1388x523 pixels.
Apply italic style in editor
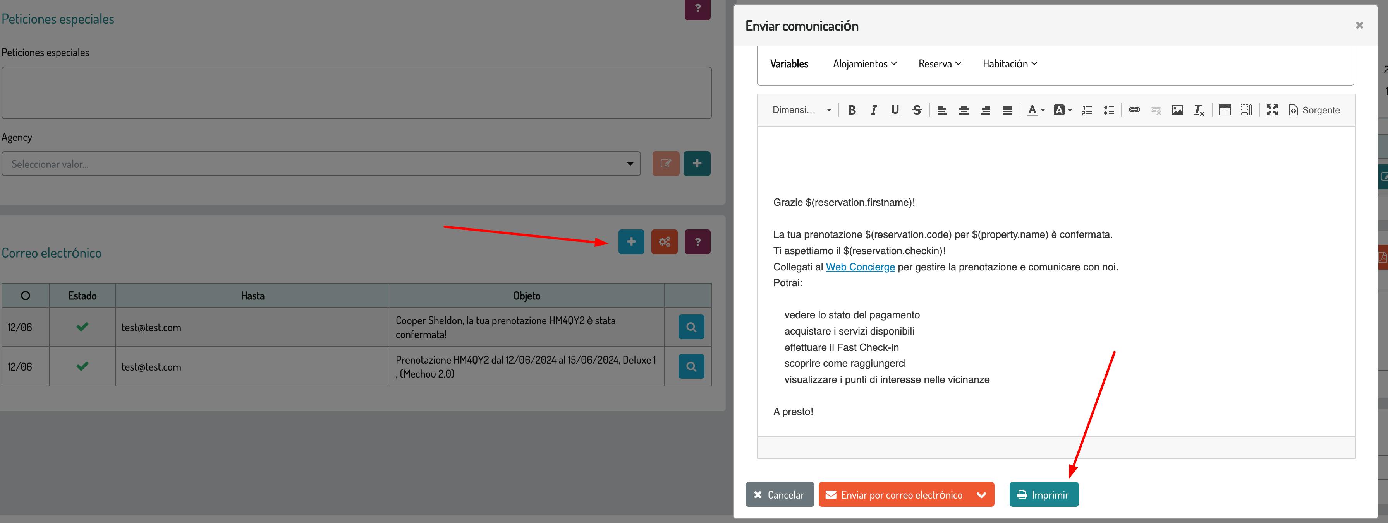(873, 110)
